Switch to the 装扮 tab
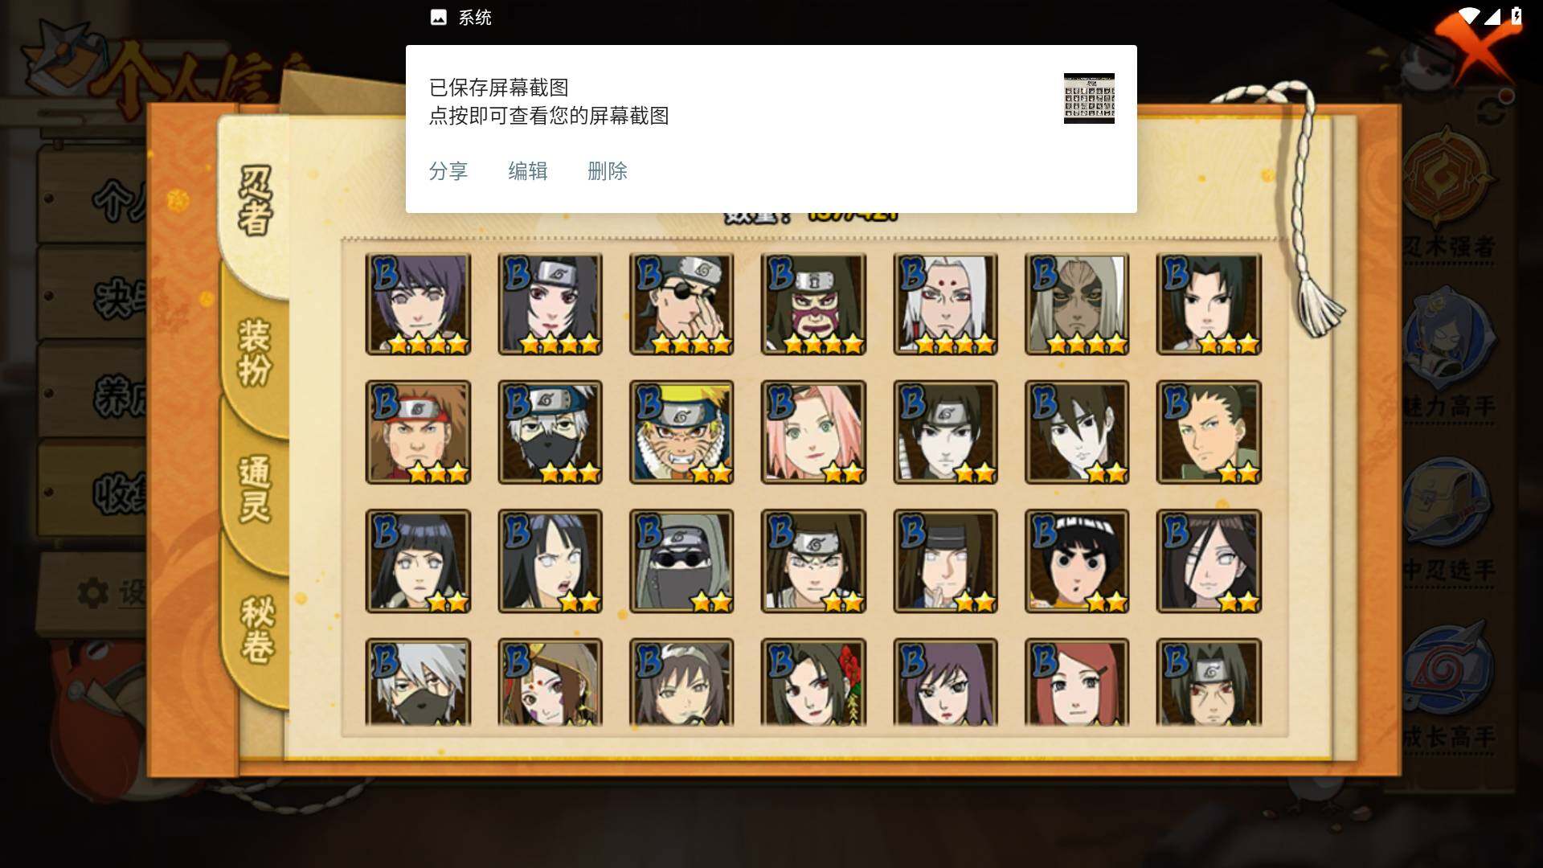1543x868 pixels. (256, 354)
